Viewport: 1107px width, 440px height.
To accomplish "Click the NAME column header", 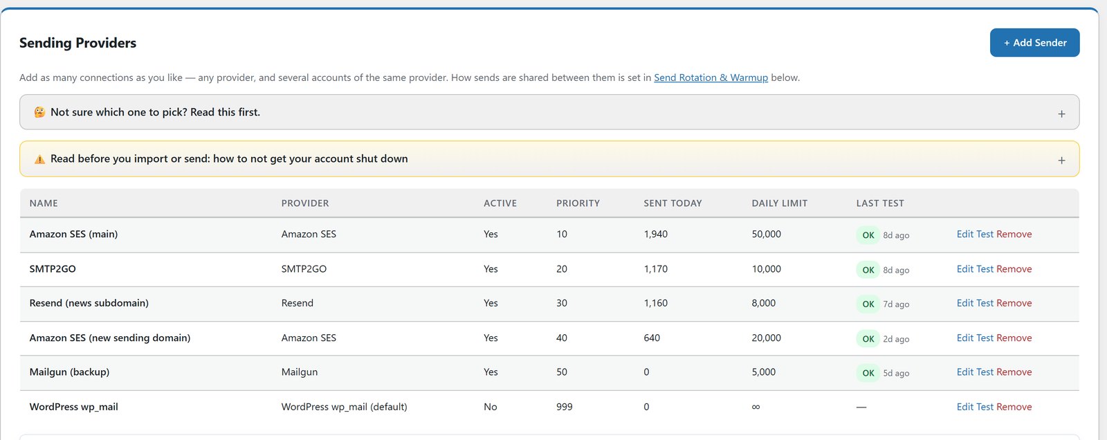I will (44, 203).
